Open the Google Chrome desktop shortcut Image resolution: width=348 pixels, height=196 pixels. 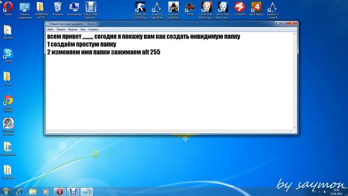pos(8,104)
